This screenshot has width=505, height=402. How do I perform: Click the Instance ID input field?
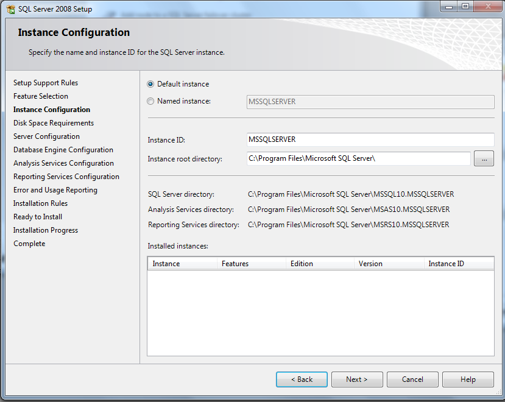tap(370, 139)
